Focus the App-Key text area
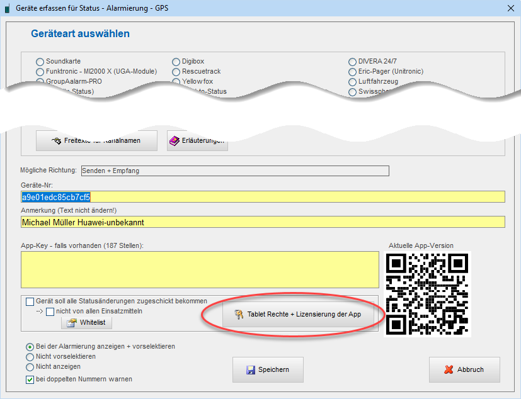 pos(200,269)
